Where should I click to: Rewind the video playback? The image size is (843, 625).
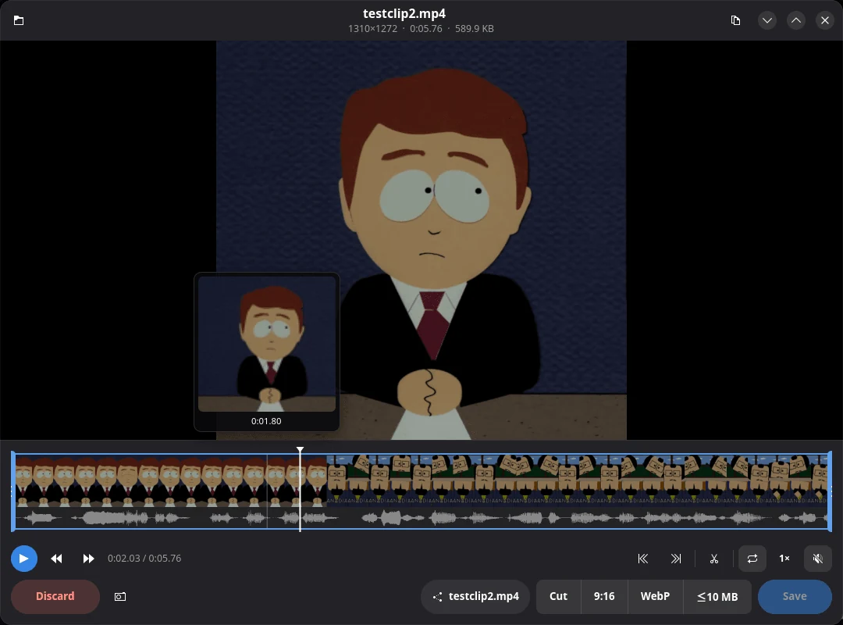(56, 559)
